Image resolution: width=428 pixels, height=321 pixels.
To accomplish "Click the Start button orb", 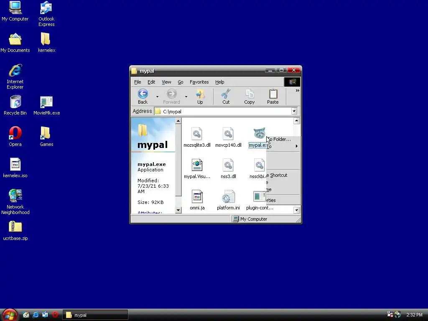I will click(10, 315).
